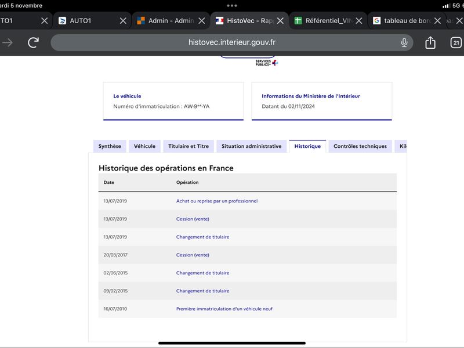Open the Synthèse tab
Screen dimensions: 464x348
click(x=110, y=146)
